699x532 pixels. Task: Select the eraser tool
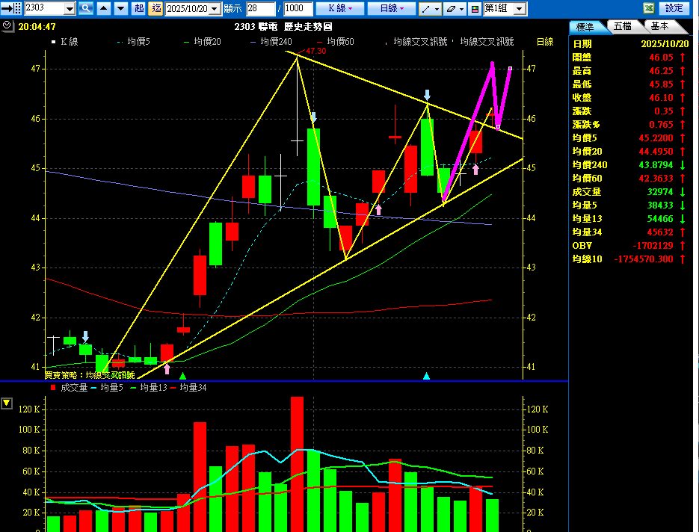pos(451,8)
